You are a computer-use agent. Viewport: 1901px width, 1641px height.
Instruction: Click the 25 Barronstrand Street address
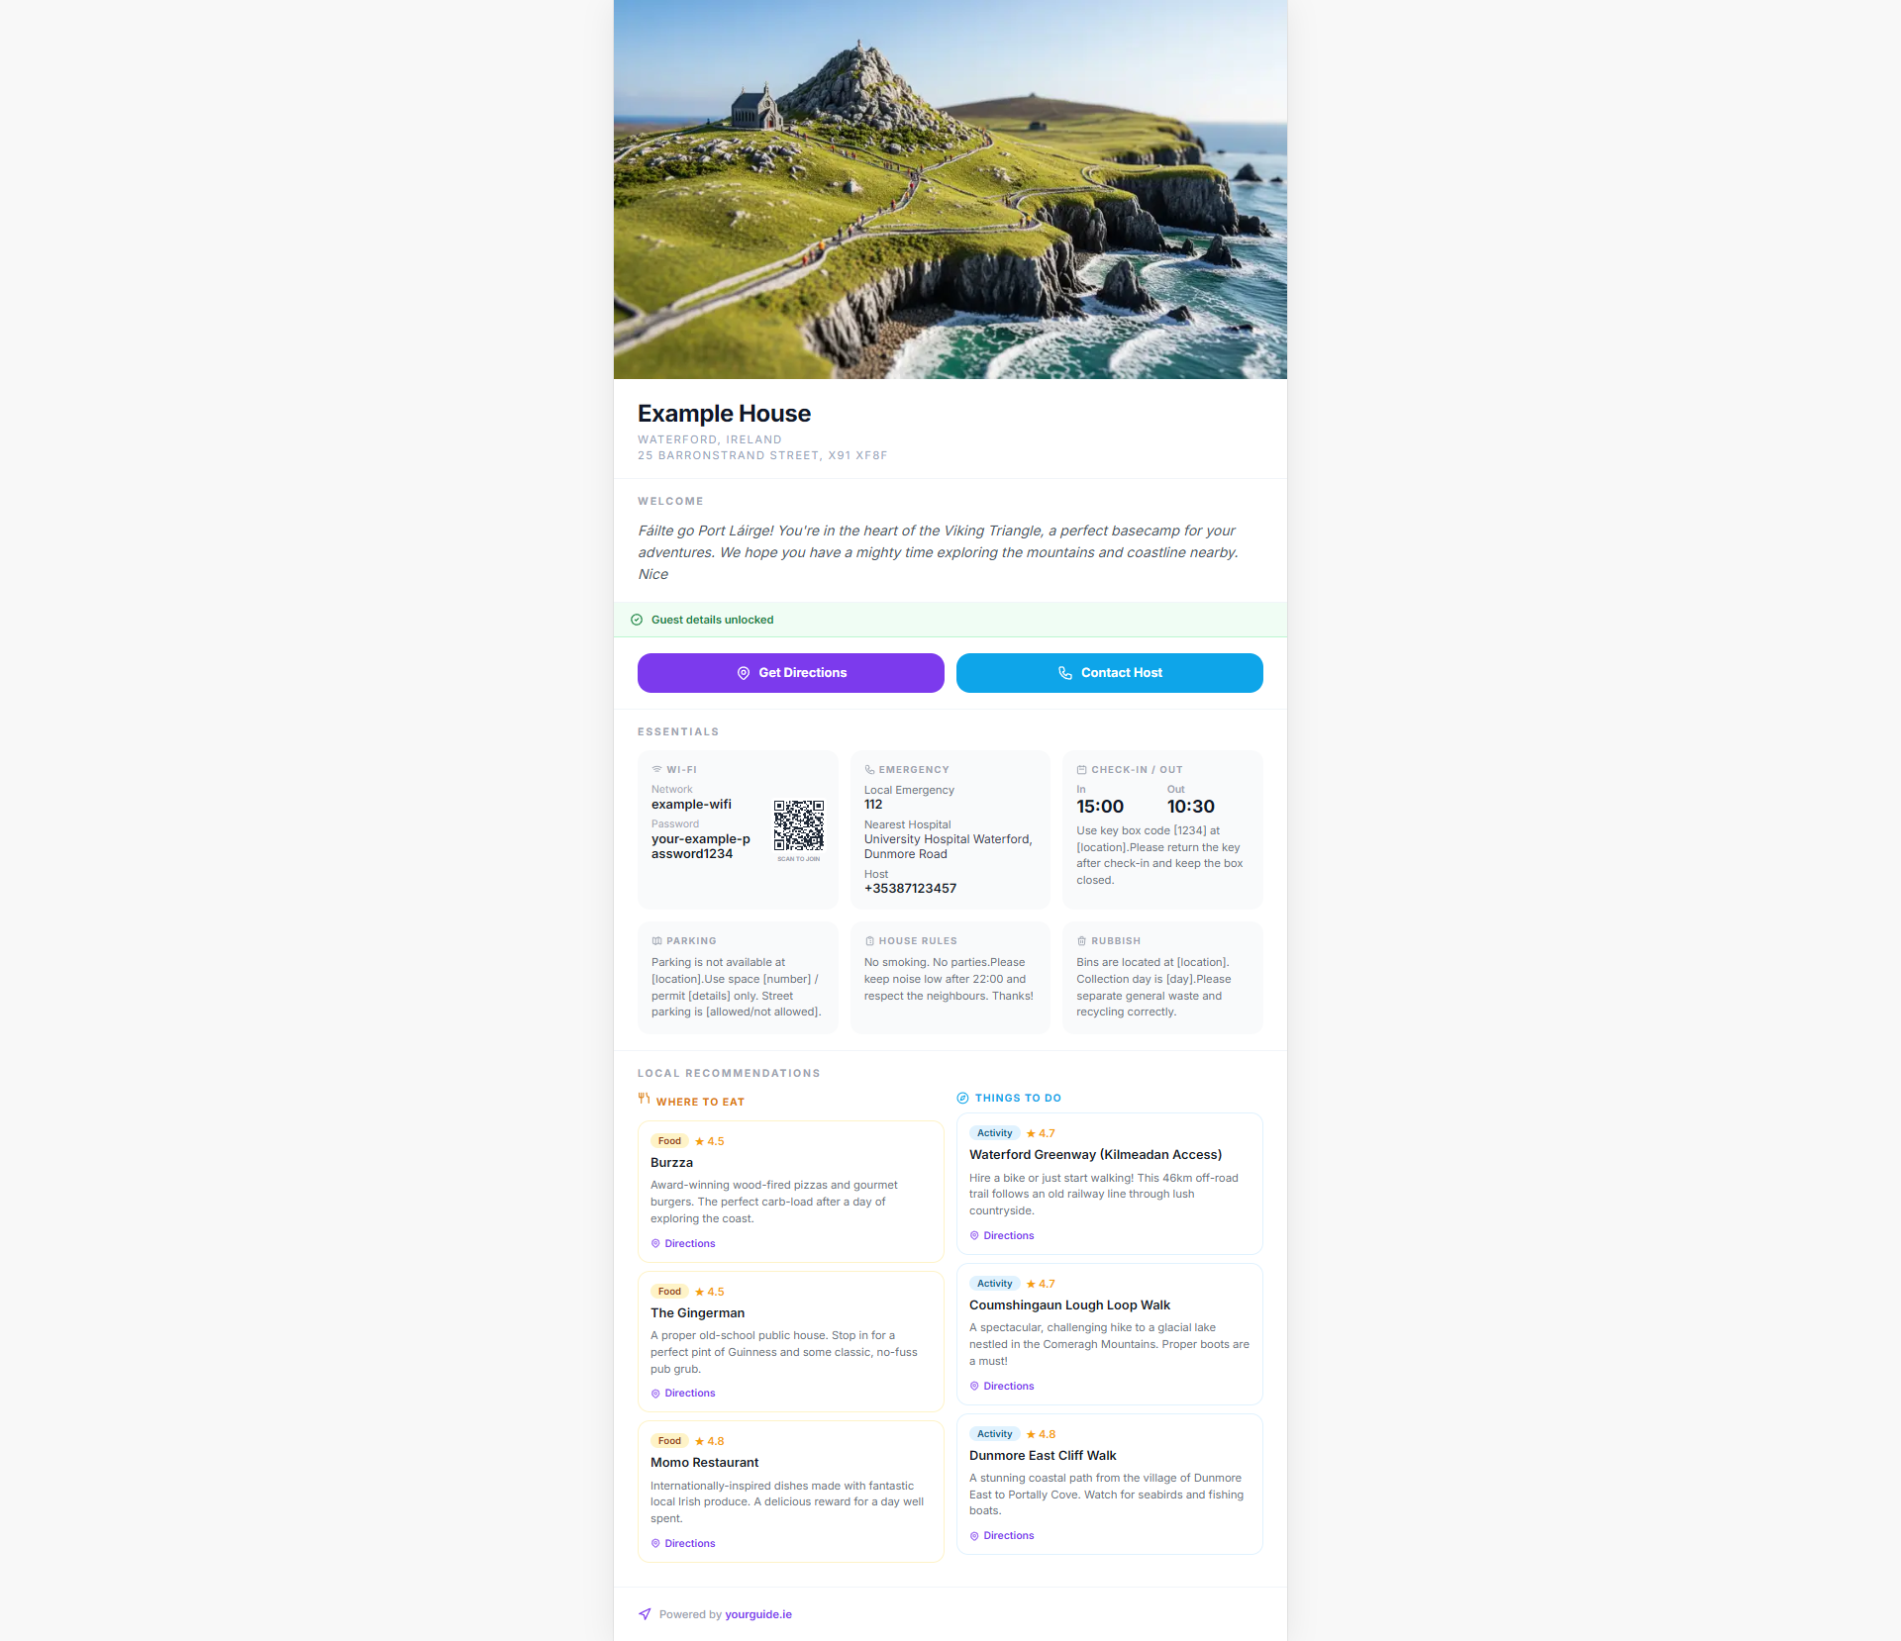pos(762,455)
